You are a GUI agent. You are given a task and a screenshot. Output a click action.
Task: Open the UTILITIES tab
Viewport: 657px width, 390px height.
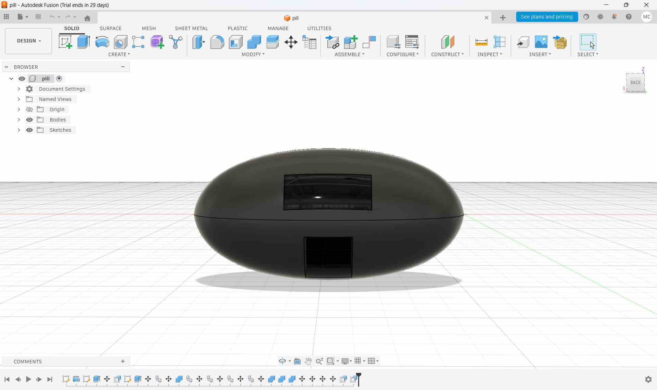click(319, 28)
